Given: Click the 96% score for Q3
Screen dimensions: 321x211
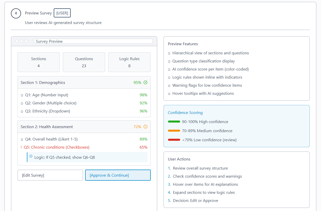Looking at the screenshot, I should (x=143, y=111).
